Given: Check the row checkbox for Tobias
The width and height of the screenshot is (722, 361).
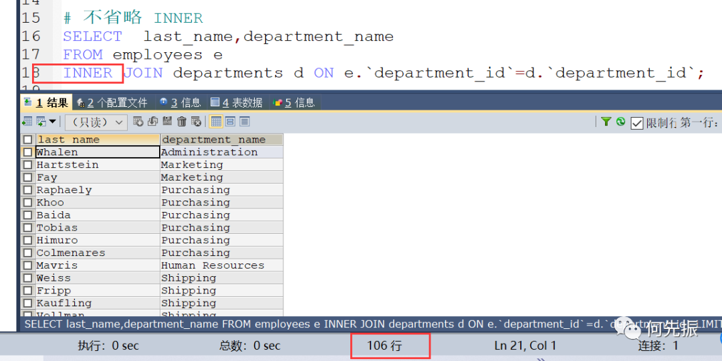Looking at the screenshot, I should pyautogui.click(x=28, y=227).
